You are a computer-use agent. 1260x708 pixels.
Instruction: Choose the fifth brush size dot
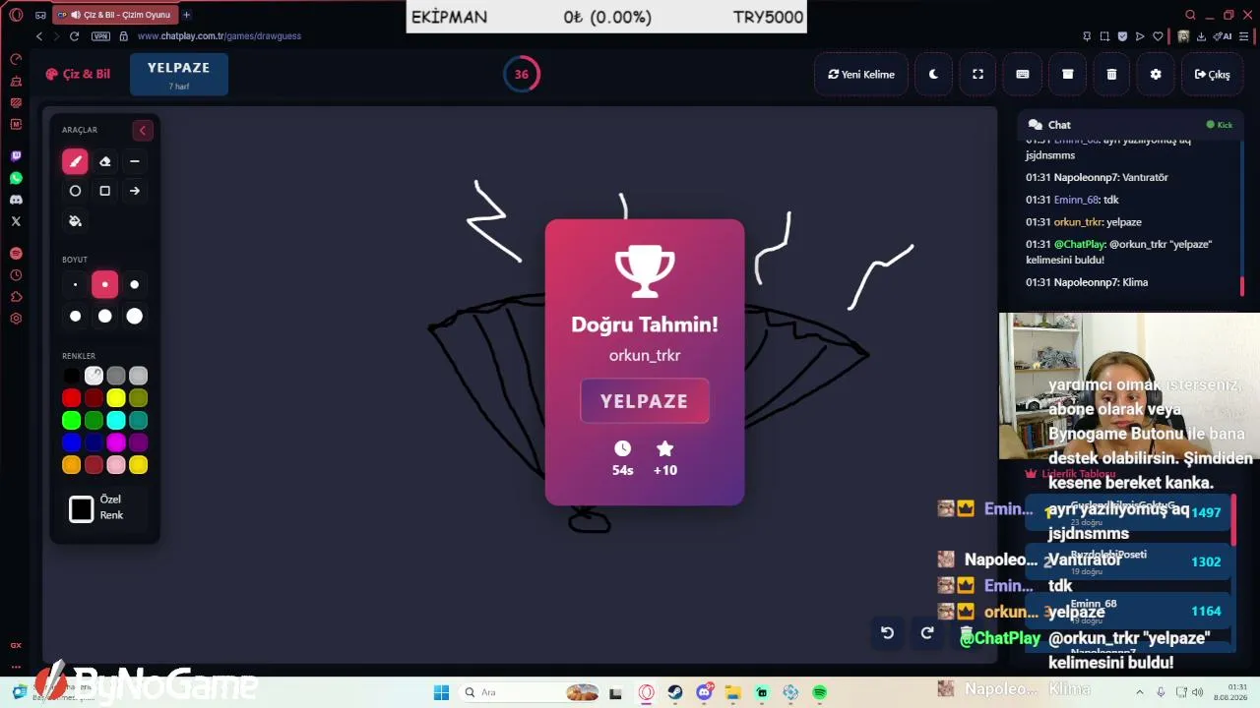(x=105, y=316)
